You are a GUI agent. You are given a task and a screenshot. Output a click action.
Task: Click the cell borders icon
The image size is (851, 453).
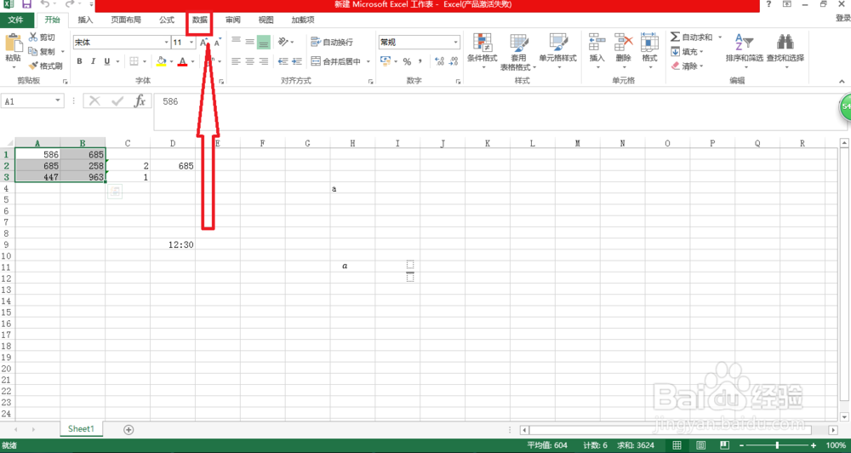point(134,61)
